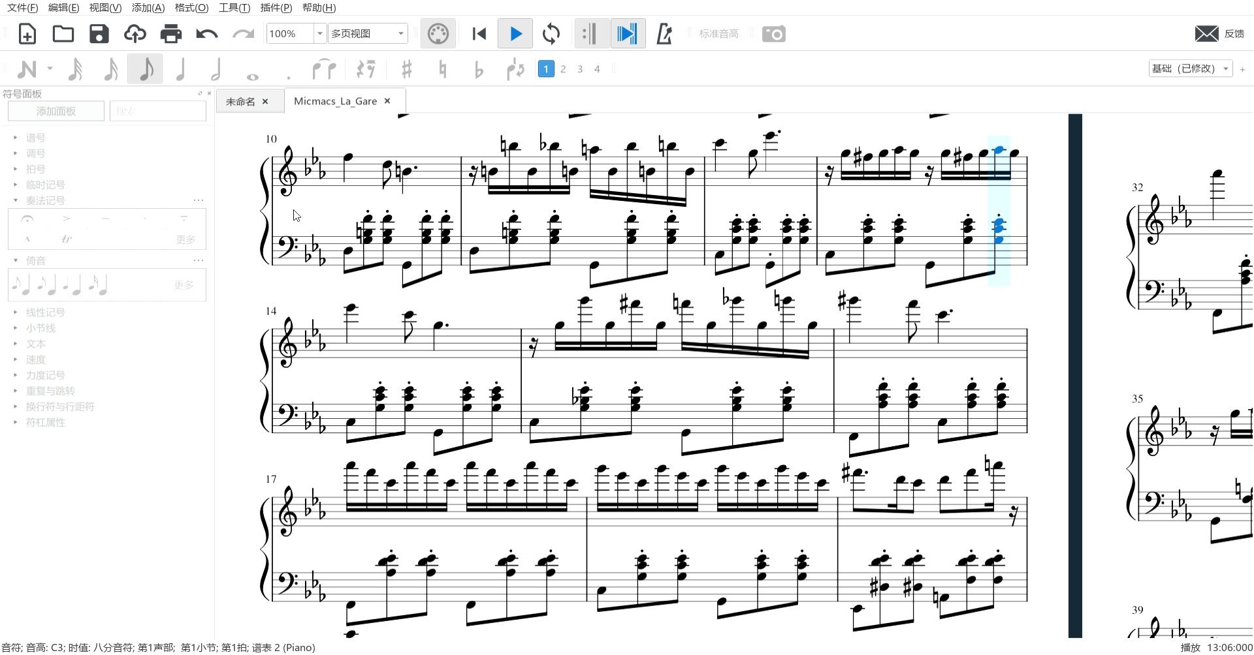Select the fermata symbol in 奏法记号 palette

click(27, 219)
